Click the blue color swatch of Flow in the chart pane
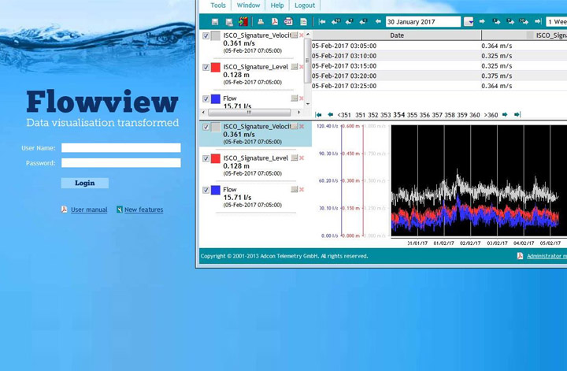The image size is (567, 371). click(216, 190)
